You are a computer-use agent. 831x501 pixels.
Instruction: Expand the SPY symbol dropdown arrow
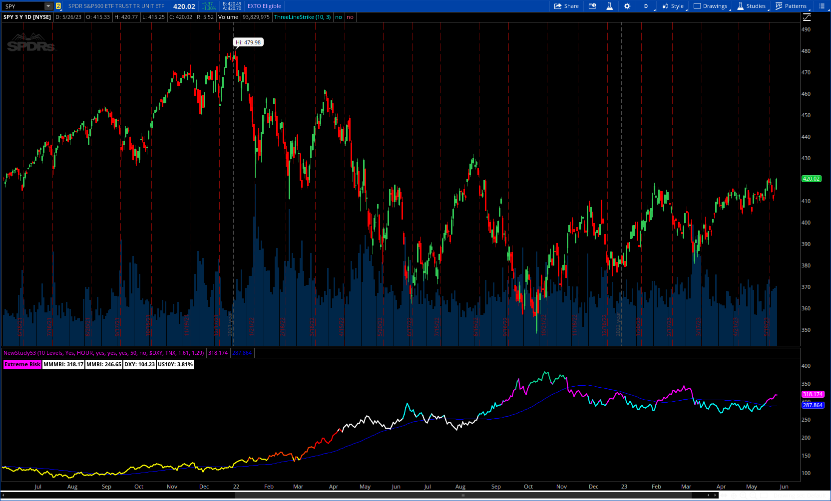48,6
